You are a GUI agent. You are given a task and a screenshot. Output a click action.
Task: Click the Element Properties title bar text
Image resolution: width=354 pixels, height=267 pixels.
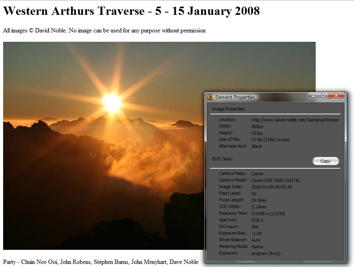[x=235, y=97]
